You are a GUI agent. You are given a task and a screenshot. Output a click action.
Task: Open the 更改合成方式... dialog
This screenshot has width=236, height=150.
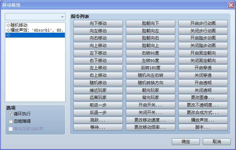[203, 112]
